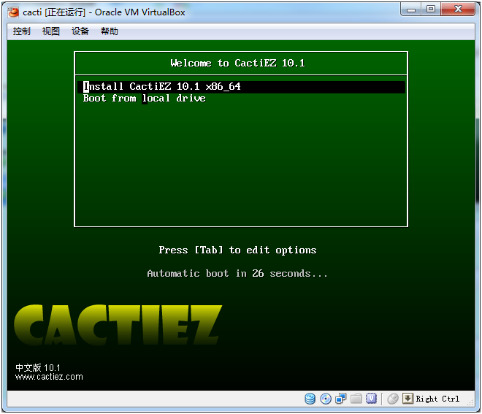Click the www.cactiez.com text

click(49, 377)
